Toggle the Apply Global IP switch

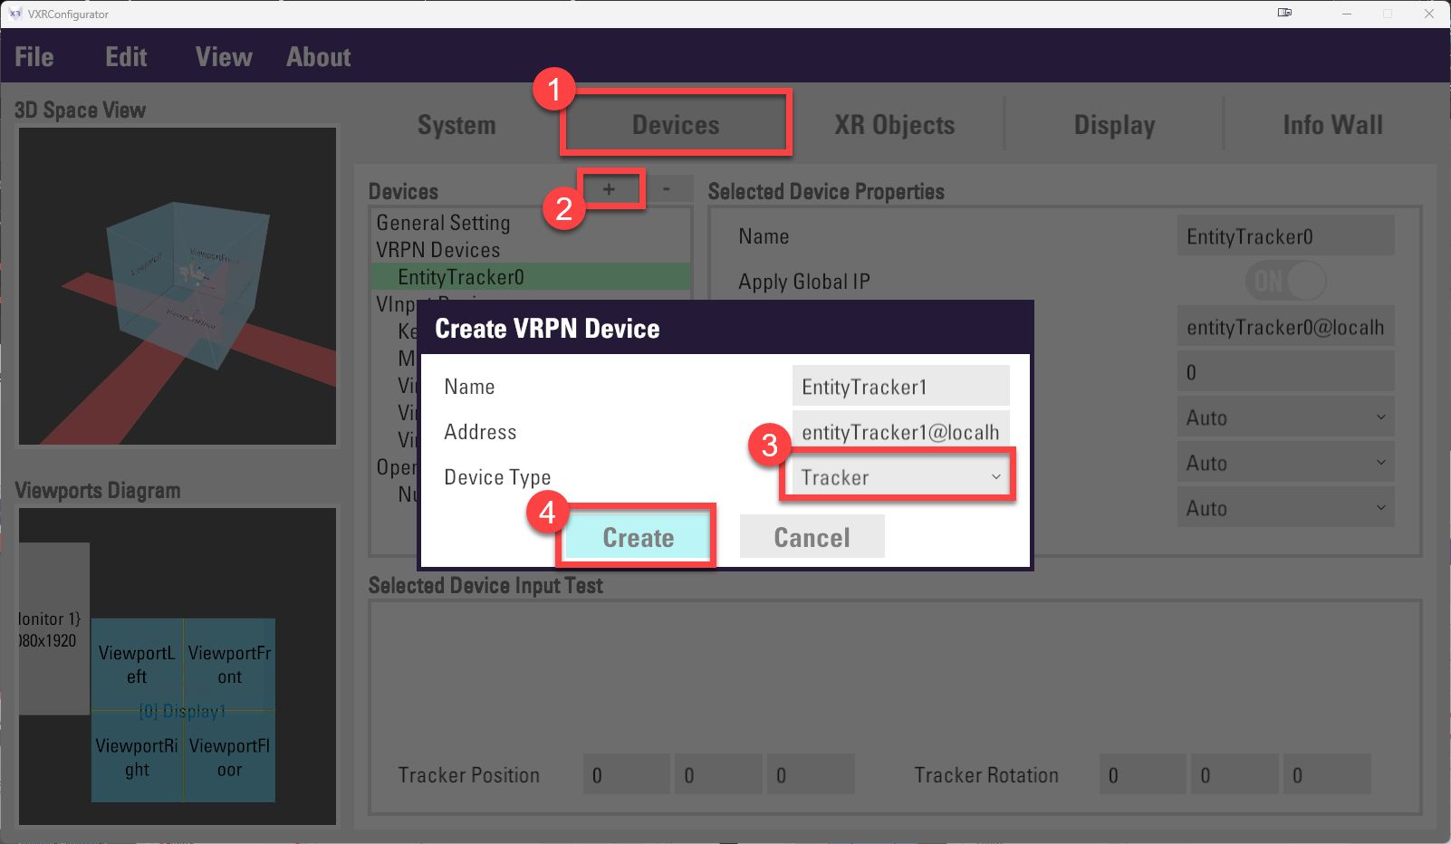pyautogui.click(x=1284, y=282)
